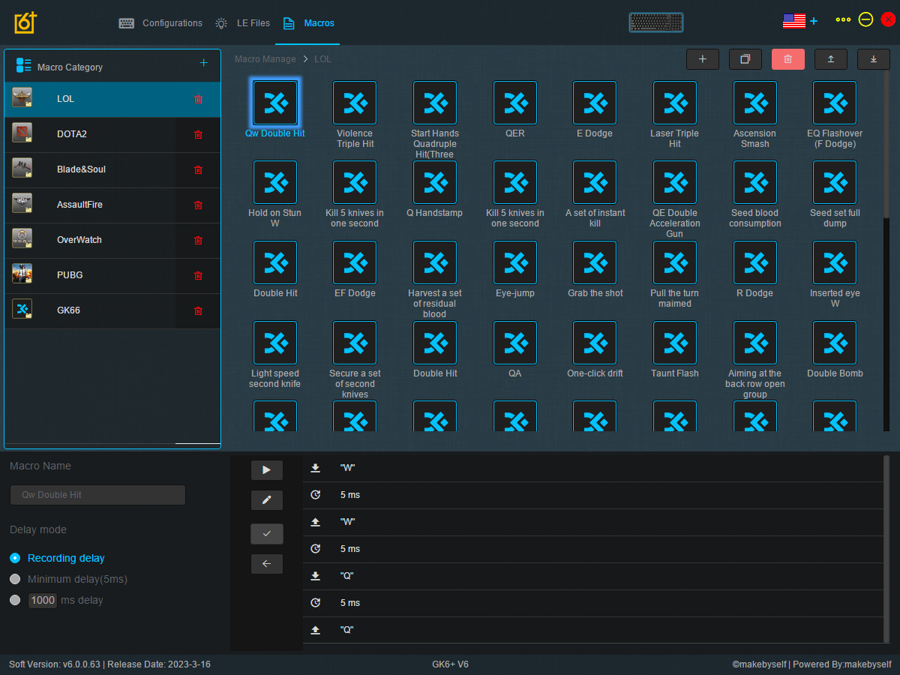
Task: Select the Ascension Smash macro
Action: pyautogui.click(x=755, y=103)
